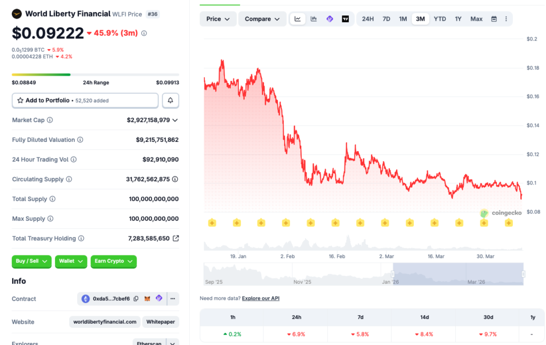Select the 1Y time range
The image size is (546, 345).
click(x=458, y=19)
